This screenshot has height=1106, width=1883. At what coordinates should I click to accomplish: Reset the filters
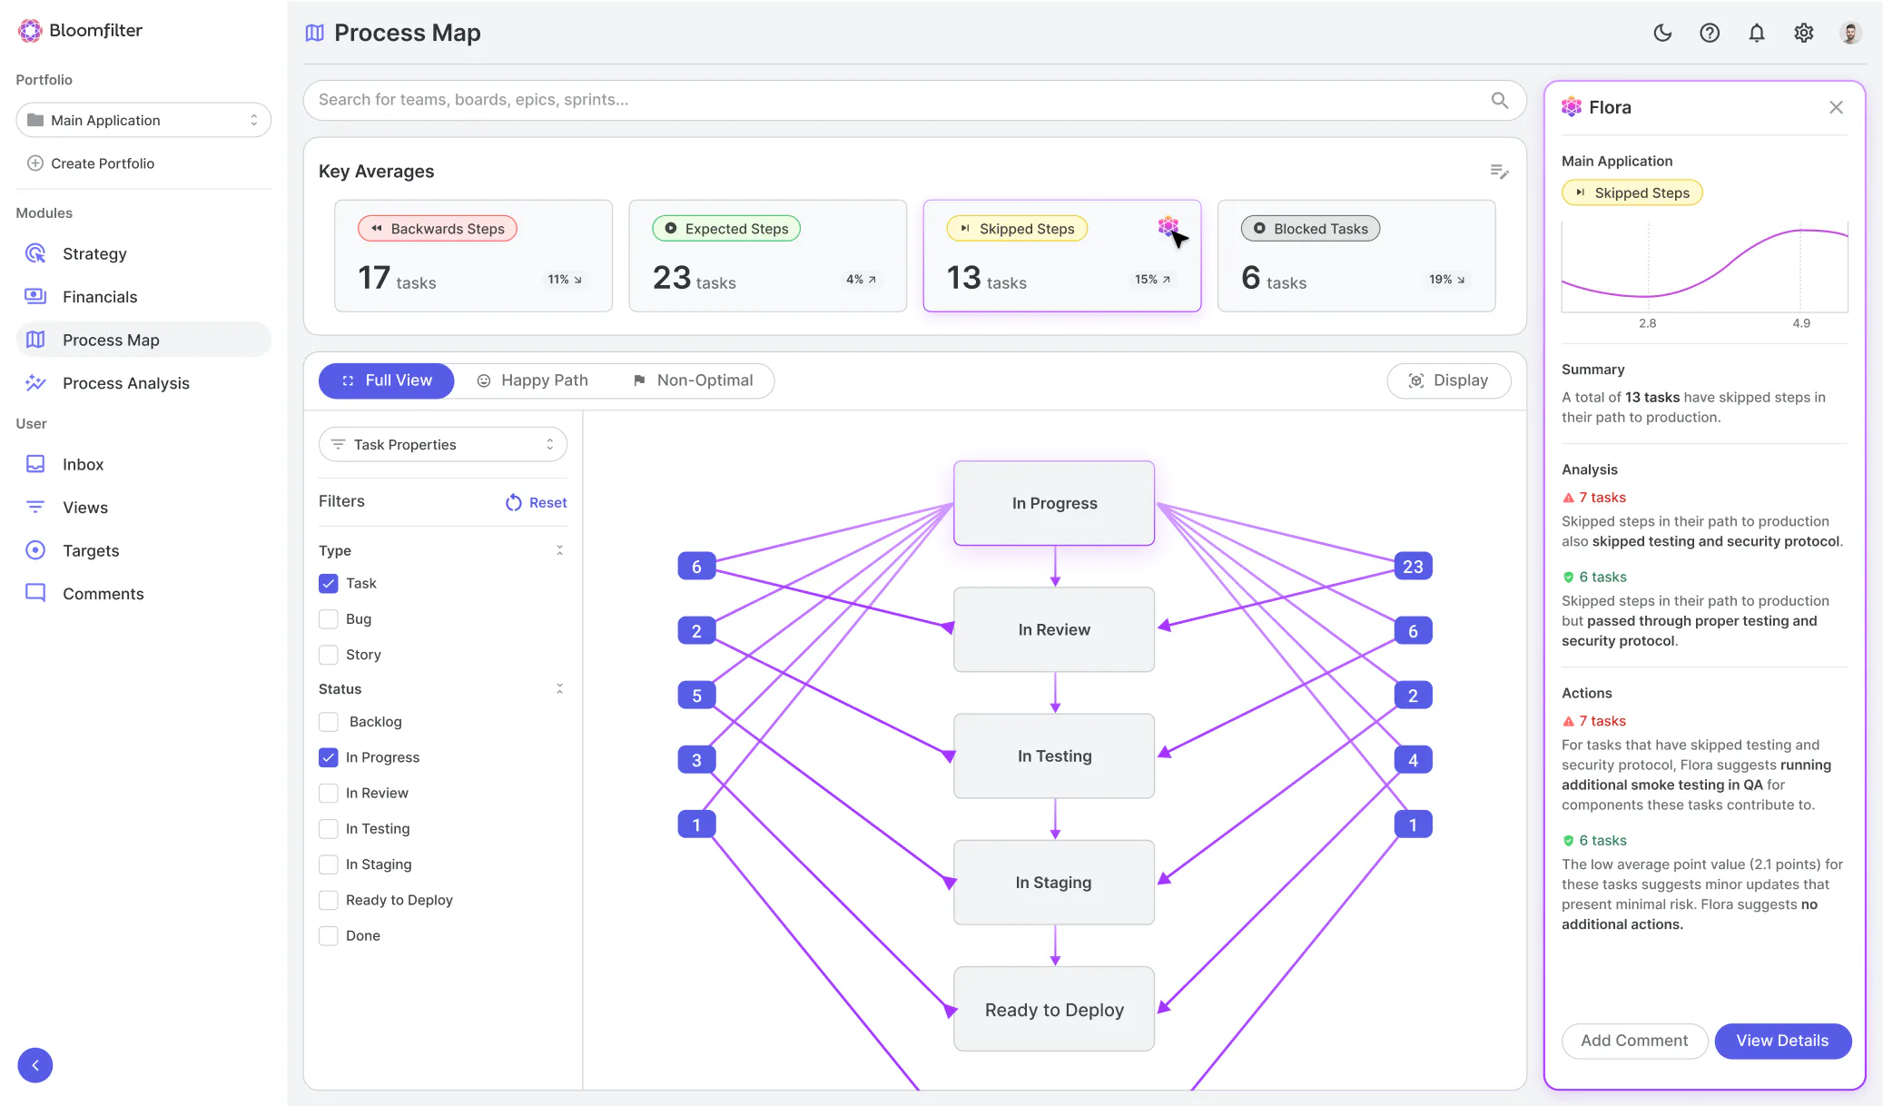tap(537, 502)
